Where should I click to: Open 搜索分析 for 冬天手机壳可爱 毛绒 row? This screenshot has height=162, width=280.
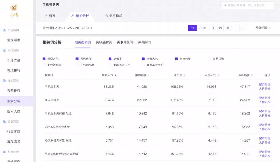click(x=264, y=138)
